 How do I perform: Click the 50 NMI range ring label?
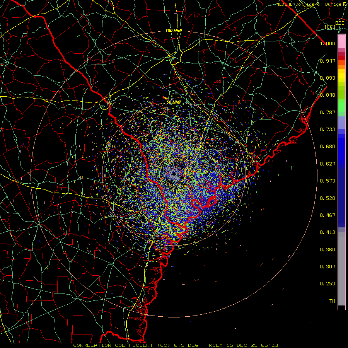click(174, 102)
